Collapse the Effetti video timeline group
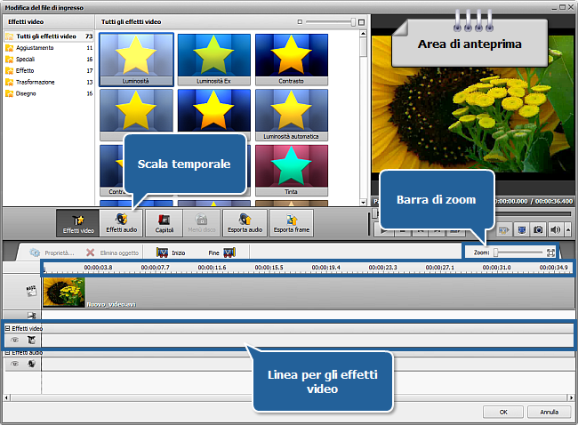Screen dimensions: 578x425 pos(7,328)
